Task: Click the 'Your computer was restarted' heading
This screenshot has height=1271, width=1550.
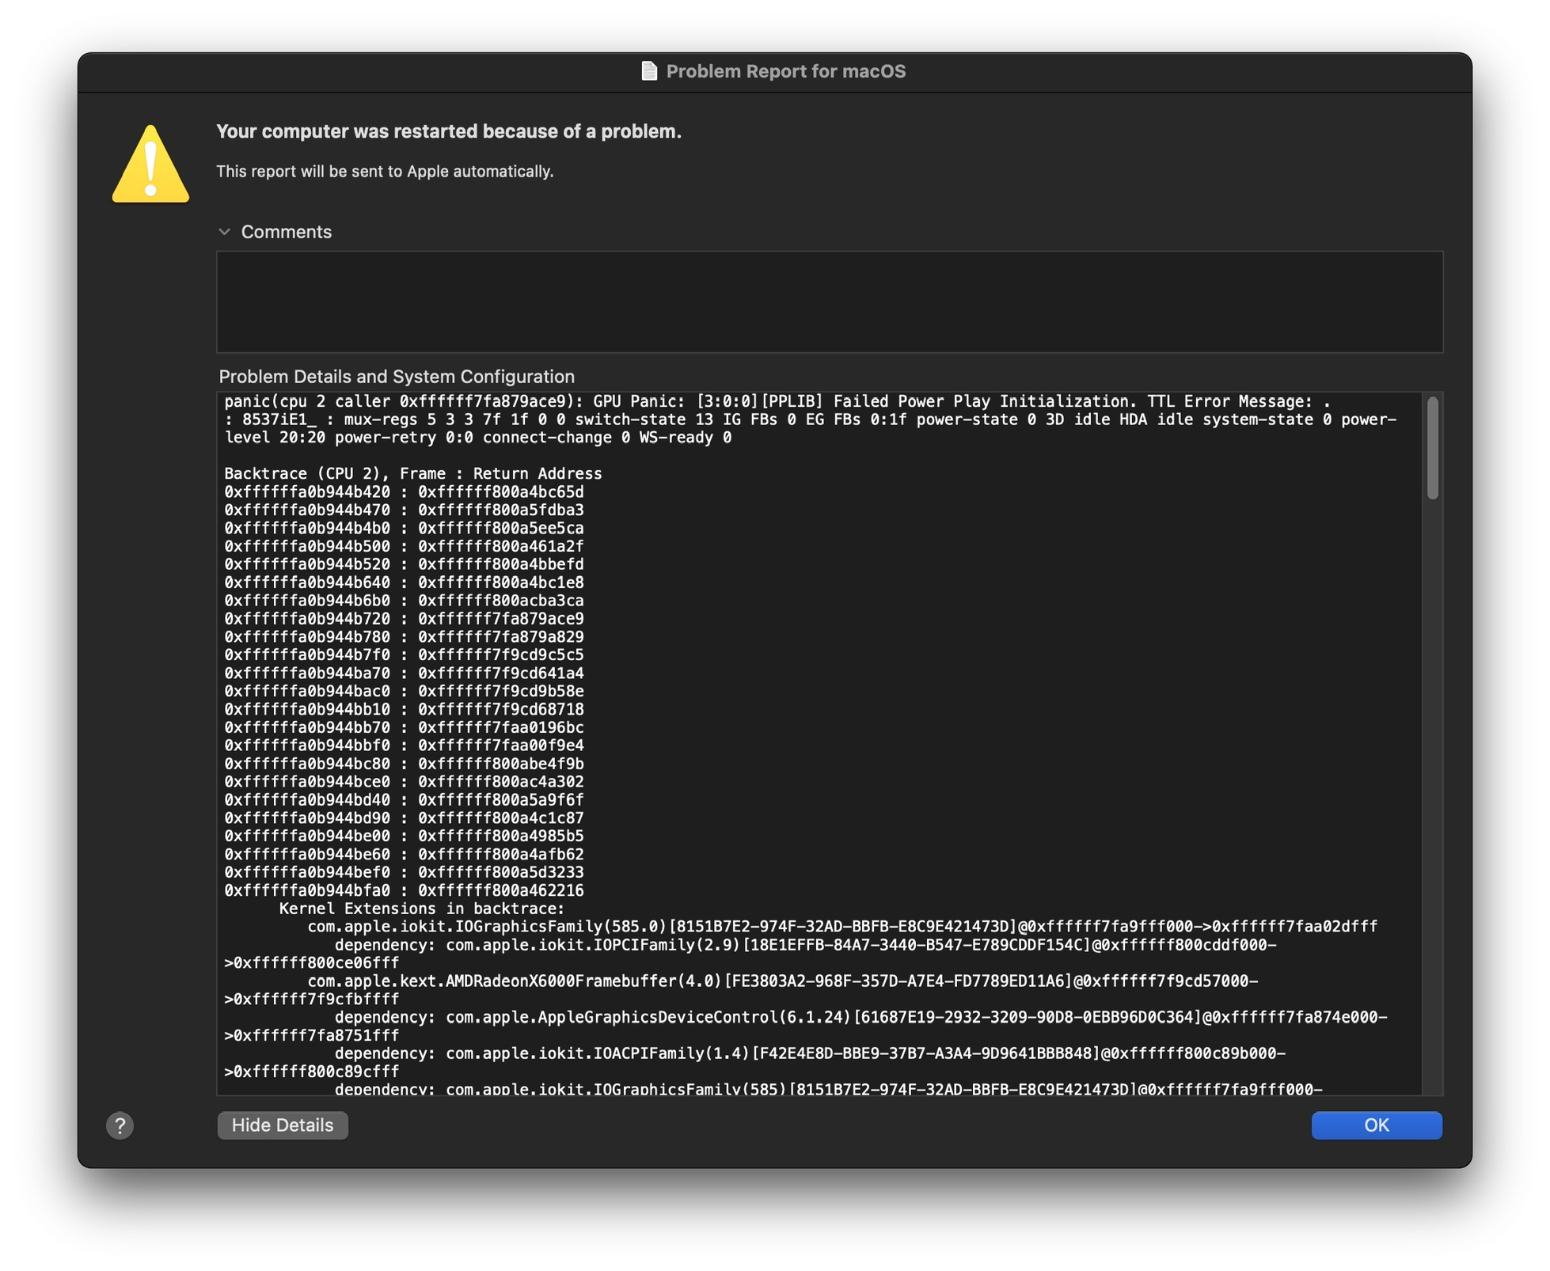Action: click(449, 131)
